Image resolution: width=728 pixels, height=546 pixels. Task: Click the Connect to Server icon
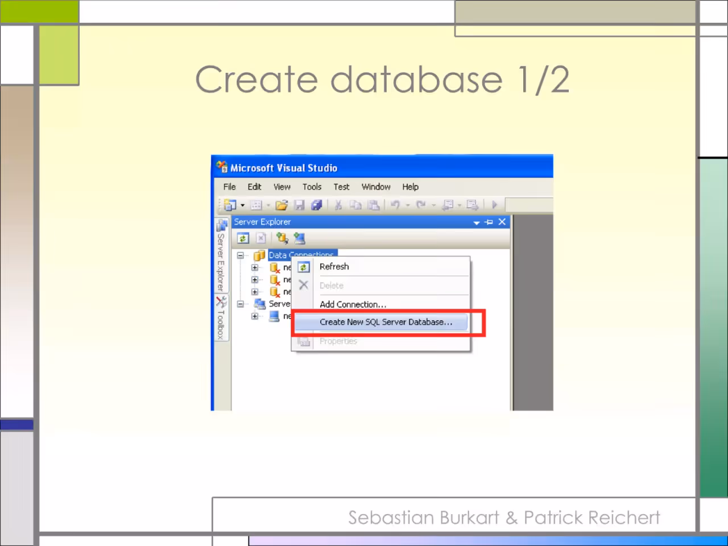click(x=300, y=238)
